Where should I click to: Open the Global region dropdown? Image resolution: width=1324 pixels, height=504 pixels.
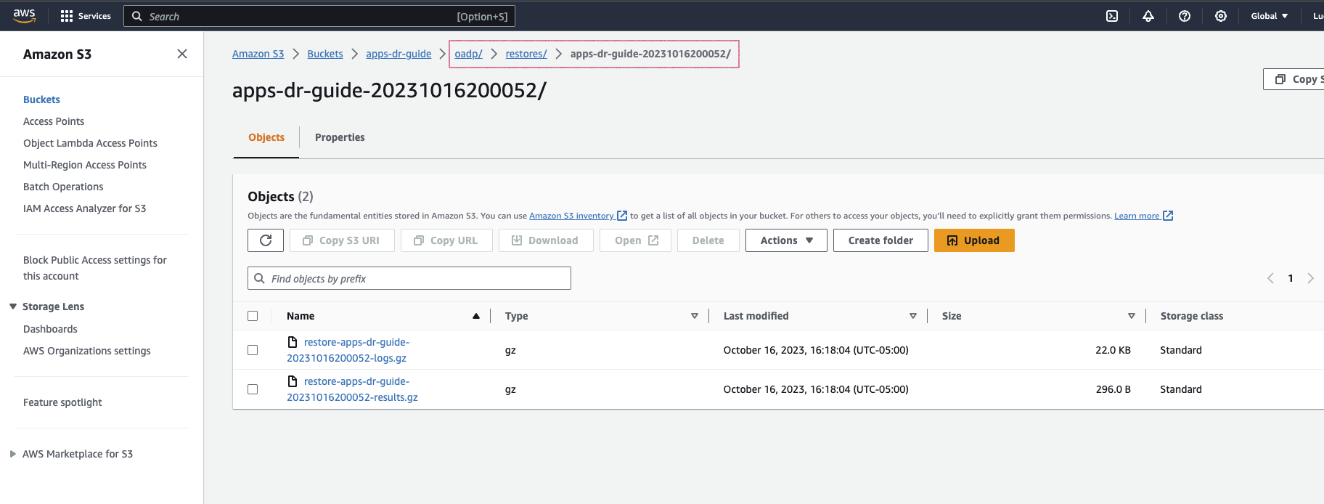[x=1270, y=16]
